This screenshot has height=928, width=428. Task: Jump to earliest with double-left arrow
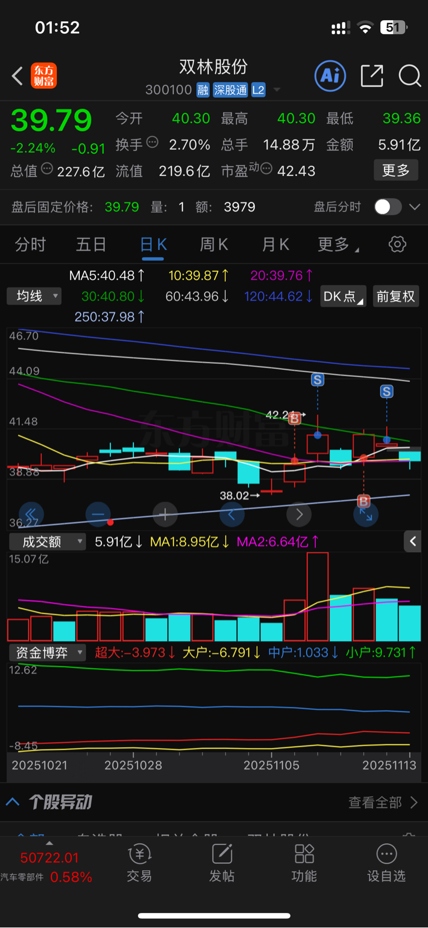point(31,514)
